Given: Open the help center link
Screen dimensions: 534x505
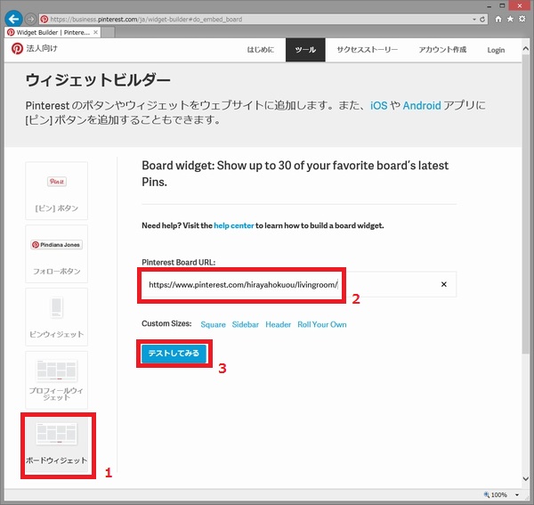Looking at the screenshot, I should (233, 226).
